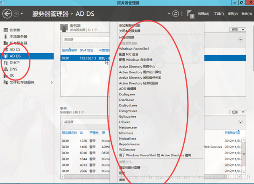Open Active Directory 站点和服务
Image resolution: width=254 pixels, height=184 pixels.
click(139, 83)
